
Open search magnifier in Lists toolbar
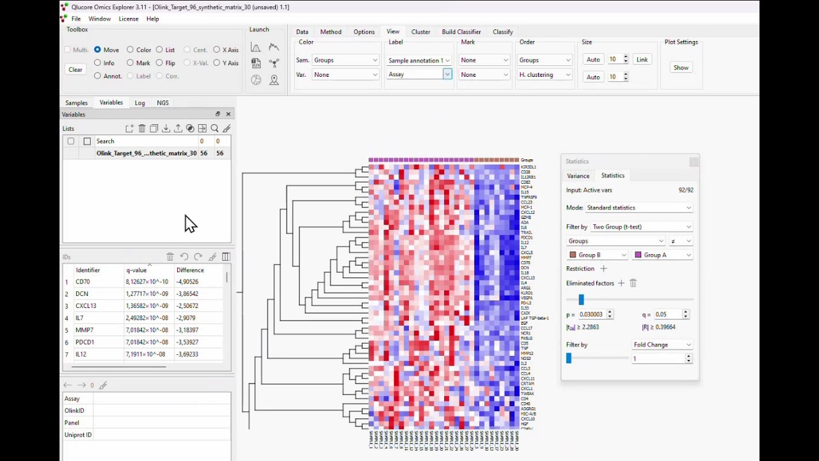(214, 129)
